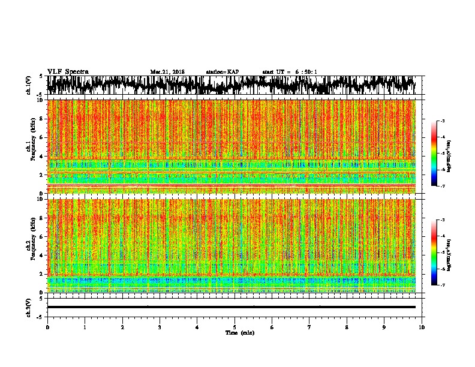This screenshot has height=367, width=475.
Task: Click the log(PSD) label beside ch.1 colorbar
Action: tap(449, 157)
